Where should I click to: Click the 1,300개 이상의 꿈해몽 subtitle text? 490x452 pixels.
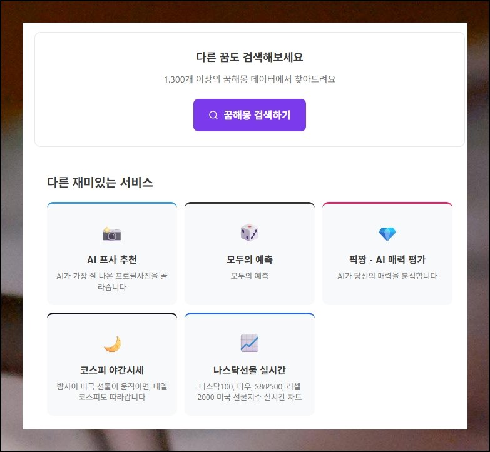click(x=249, y=79)
